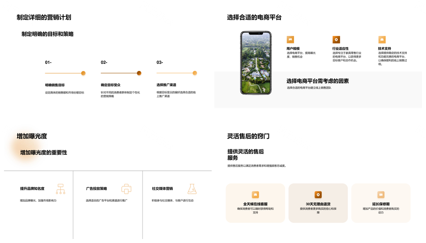The image size is (426, 243).
Task: Click the 确定目标受众 heading
Action: click(x=110, y=85)
